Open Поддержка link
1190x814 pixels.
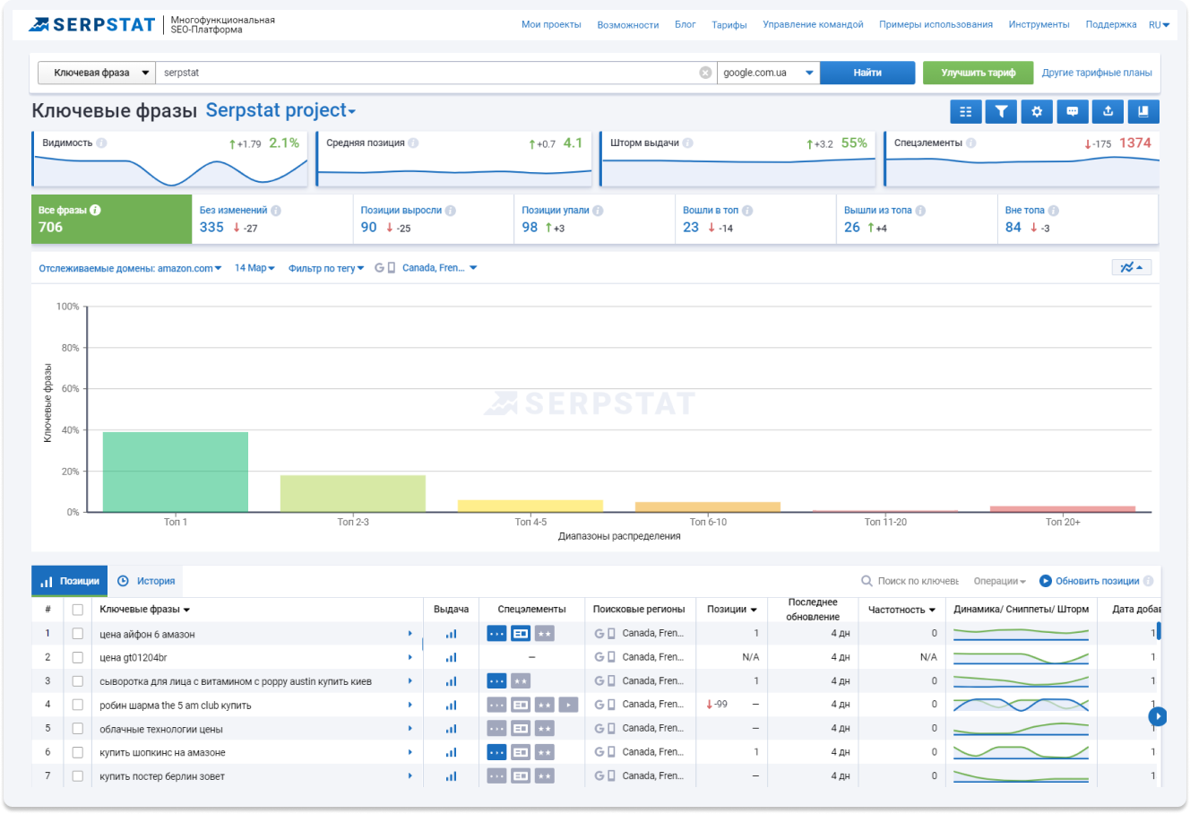(1110, 25)
